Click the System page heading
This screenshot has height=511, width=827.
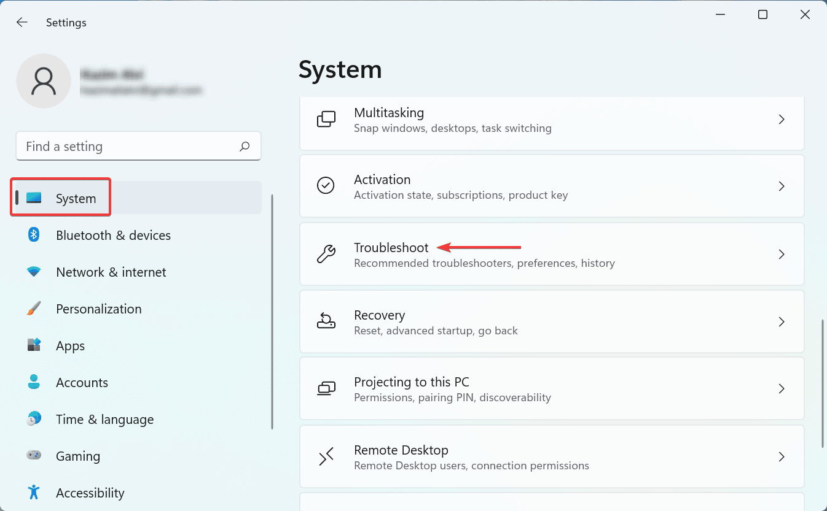[x=340, y=70]
